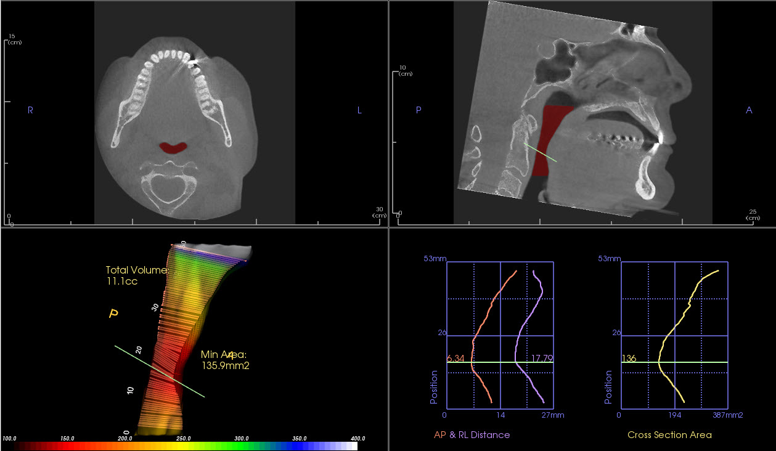
Task: Click the R orientation marker in axial view
Action: pyautogui.click(x=30, y=111)
